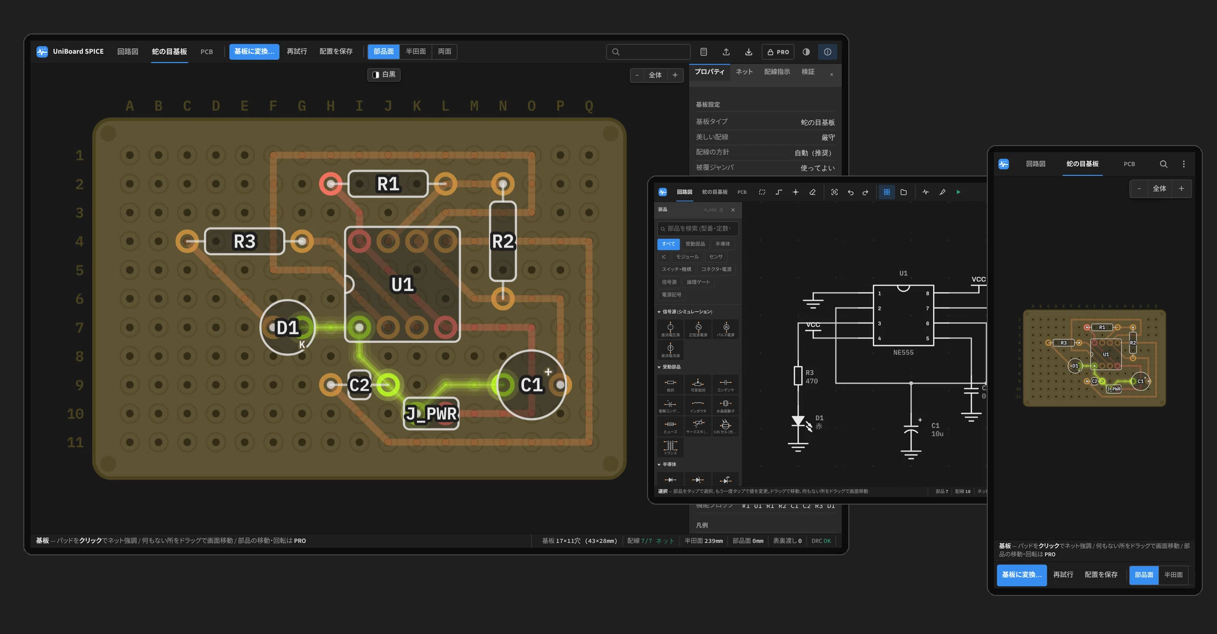1217x634 pixels.
Task: Click the waveform probe icon in schematic toolbar
Action: click(x=925, y=192)
